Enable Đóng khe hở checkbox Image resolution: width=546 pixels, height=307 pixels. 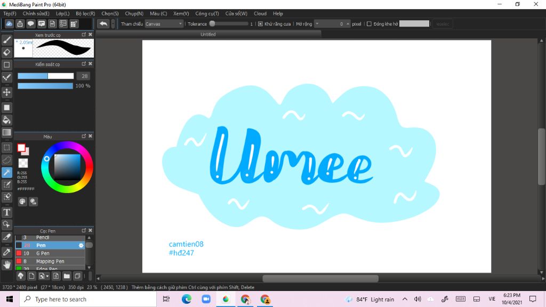click(369, 23)
